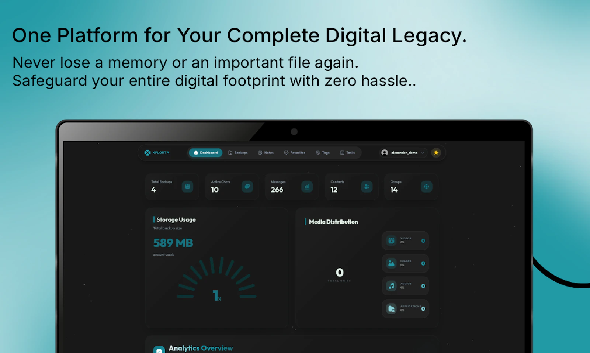Click the Total Backups value 4
The width and height of the screenshot is (590, 353).
(x=153, y=190)
